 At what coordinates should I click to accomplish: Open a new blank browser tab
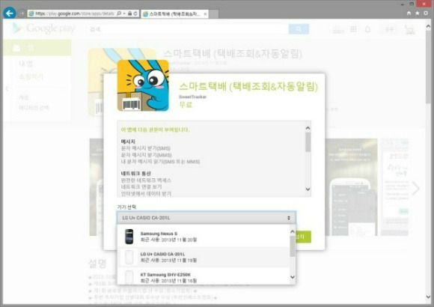point(213,14)
